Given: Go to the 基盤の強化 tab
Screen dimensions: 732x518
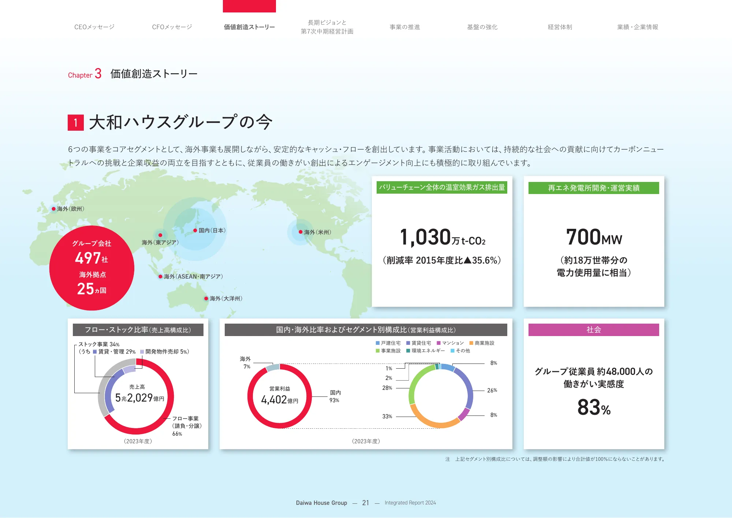Looking at the screenshot, I should click(x=482, y=27).
